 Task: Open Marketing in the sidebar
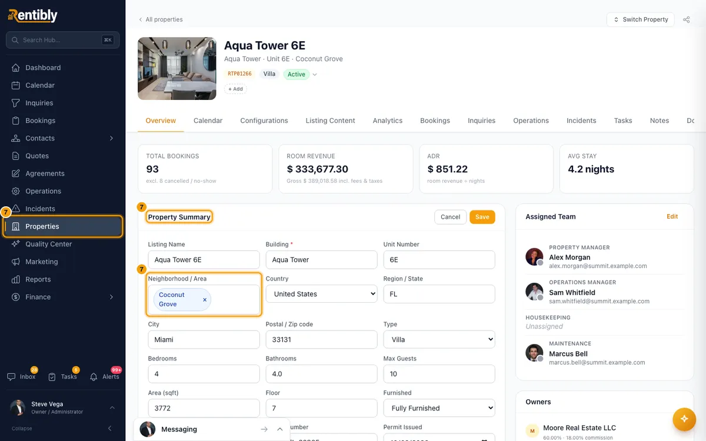[63, 262]
